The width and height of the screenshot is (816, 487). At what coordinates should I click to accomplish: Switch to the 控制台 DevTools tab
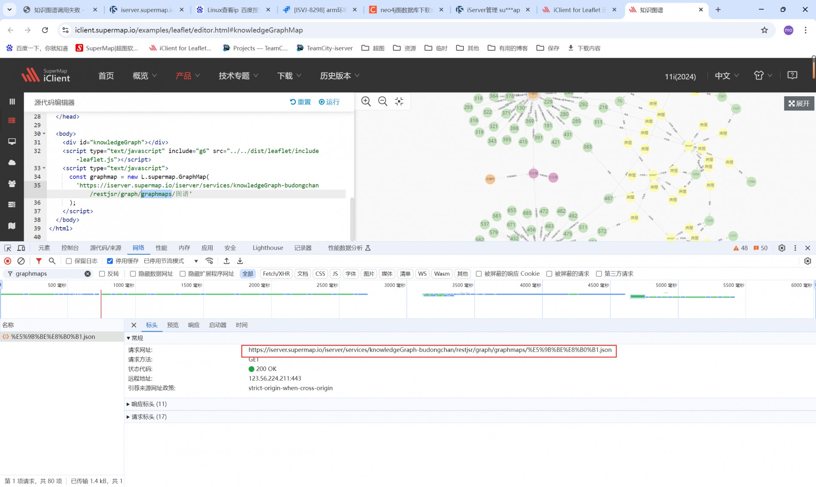pyautogui.click(x=70, y=248)
